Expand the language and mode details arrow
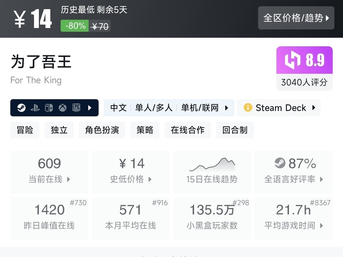Image resolution: width=343 pixels, height=257 pixels. click(x=227, y=108)
